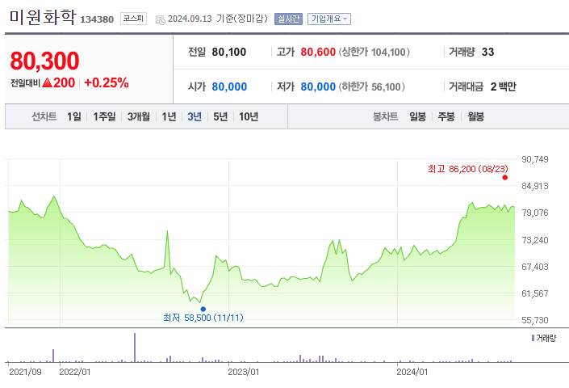Viewport: 569px width, 388px height.
Task: Click the 79,076 y-axis label
Action: [535, 213]
